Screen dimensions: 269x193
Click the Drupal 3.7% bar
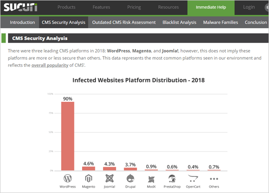click(130, 169)
